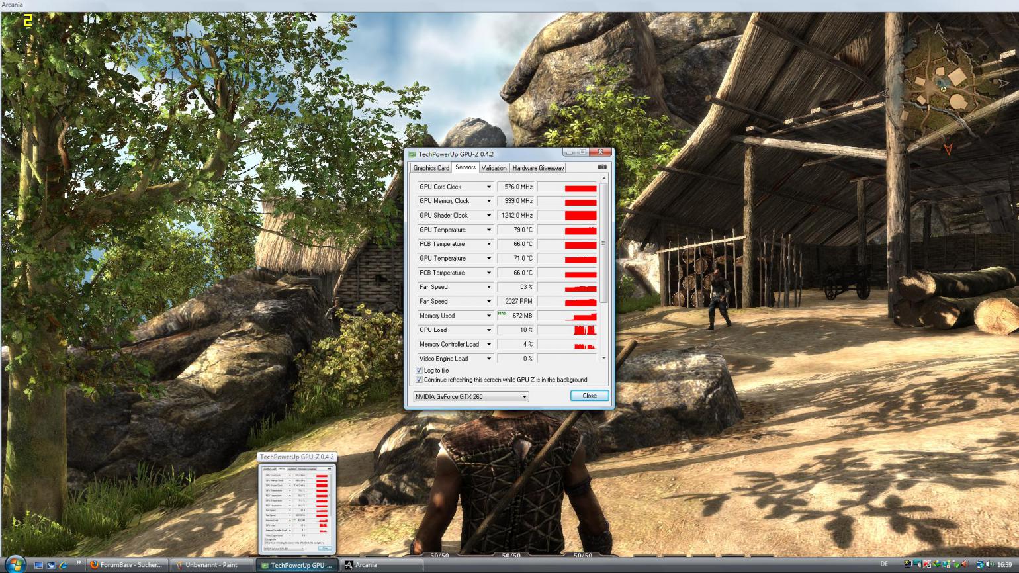Click the teal squares tray icon
Viewport: 1019px width, 573px height.
946,564
